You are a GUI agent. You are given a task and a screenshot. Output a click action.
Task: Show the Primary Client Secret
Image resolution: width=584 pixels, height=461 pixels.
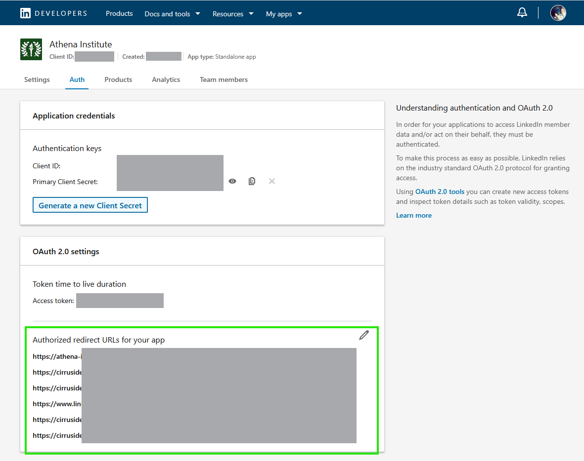tap(232, 181)
